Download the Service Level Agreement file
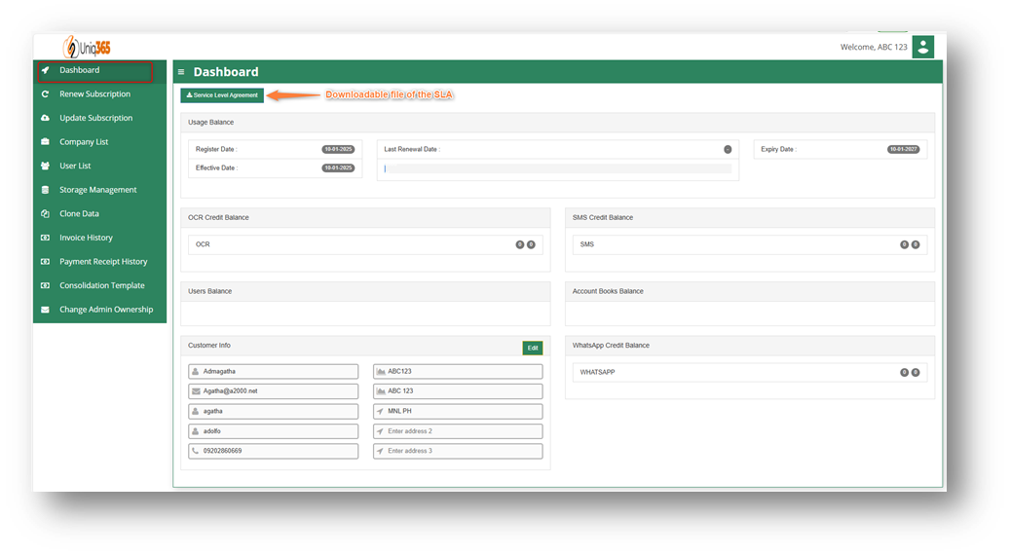 [x=222, y=95]
